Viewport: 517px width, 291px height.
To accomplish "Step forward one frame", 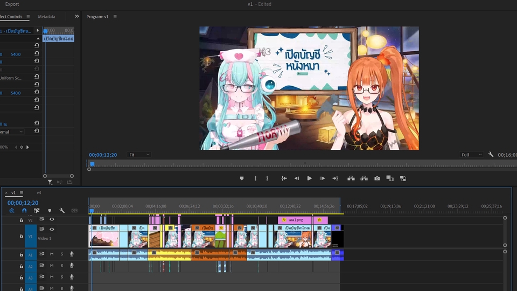I will [x=323, y=178].
